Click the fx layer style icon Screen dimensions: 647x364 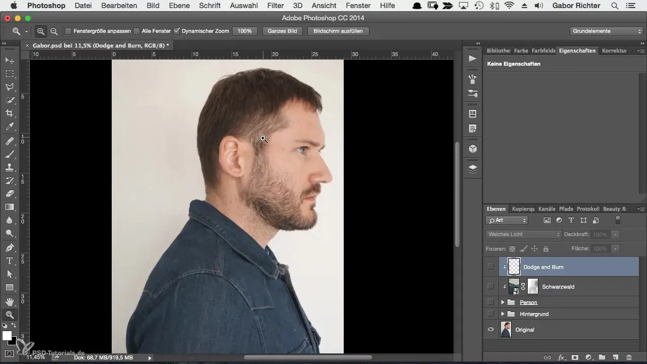coord(561,357)
